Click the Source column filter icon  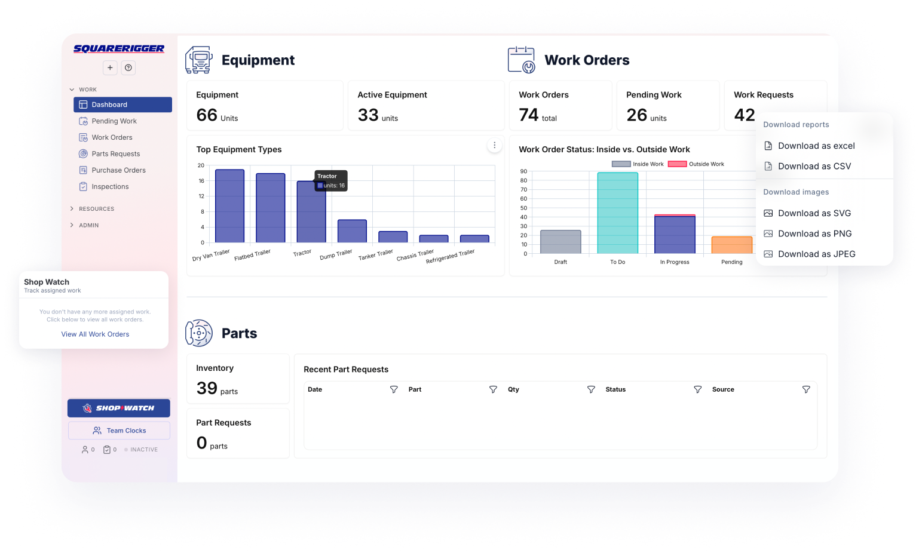click(x=805, y=389)
